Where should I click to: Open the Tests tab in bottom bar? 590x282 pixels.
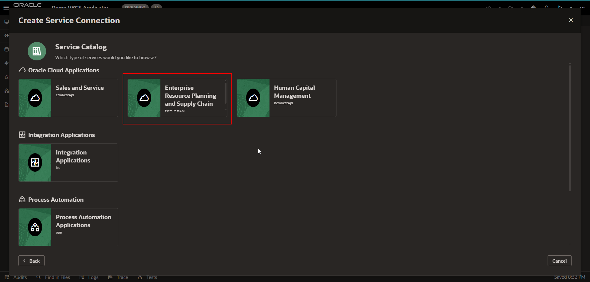point(147,277)
